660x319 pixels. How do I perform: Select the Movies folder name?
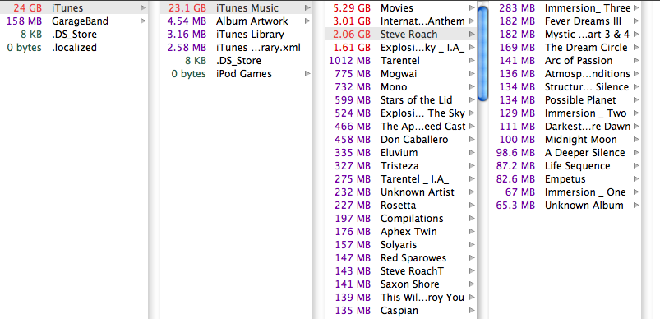[397, 8]
